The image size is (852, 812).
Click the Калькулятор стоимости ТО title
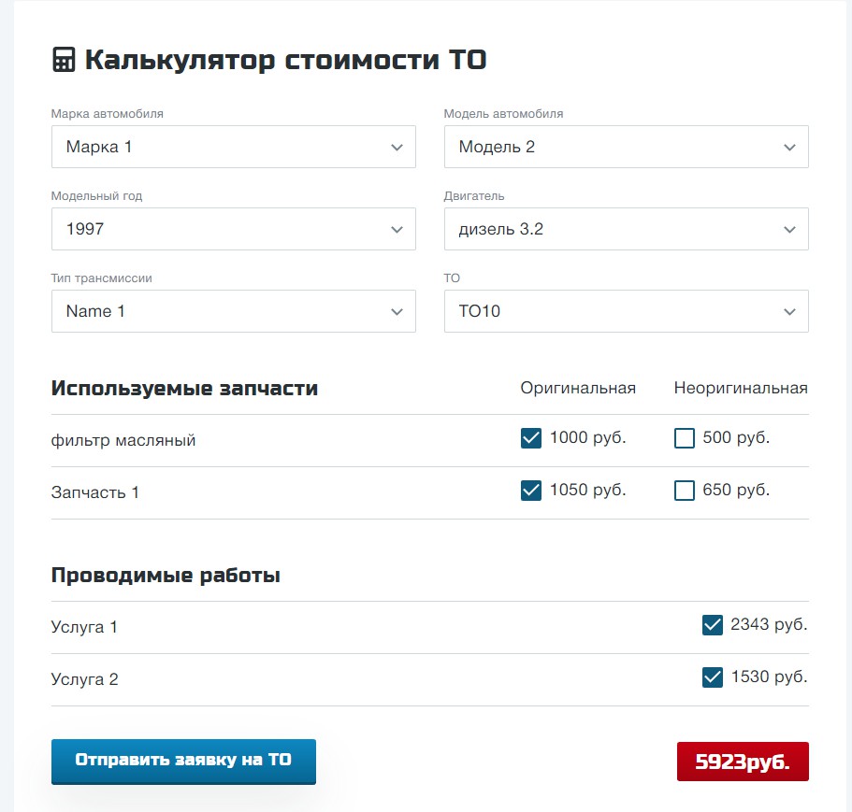pyautogui.click(x=285, y=61)
